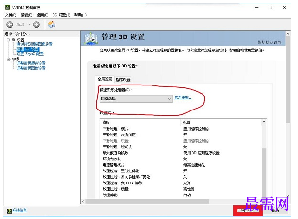Click 恢复默认设置 in the header
298x219 pixels.
pyautogui.click(x=270, y=42)
